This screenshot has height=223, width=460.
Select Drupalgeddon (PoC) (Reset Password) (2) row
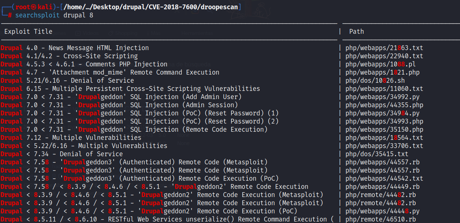point(139,121)
